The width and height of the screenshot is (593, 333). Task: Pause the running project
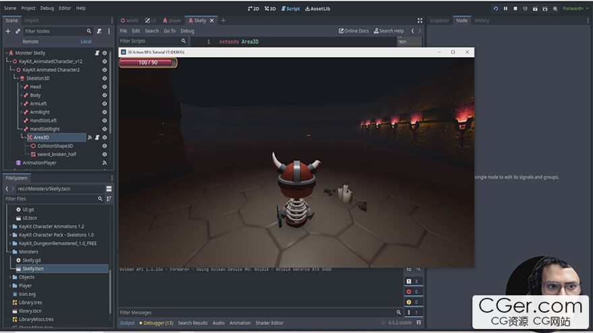pos(505,9)
